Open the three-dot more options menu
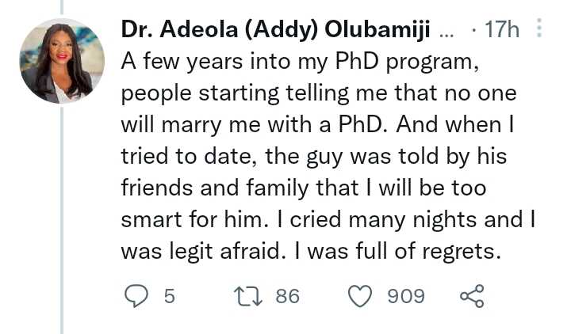The height and width of the screenshot is (334, 571). point(539,30)
